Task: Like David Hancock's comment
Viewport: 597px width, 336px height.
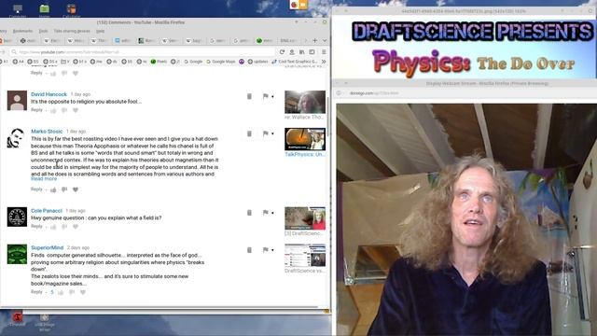Action: pyautogui.click(x=53, y=110)
